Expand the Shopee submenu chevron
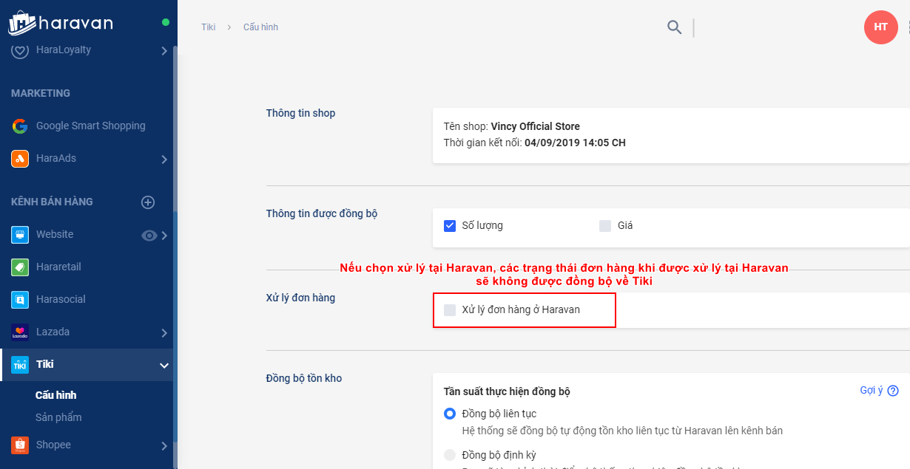The width and height of the screenshot is (910, 469). (x=164, y=446)
